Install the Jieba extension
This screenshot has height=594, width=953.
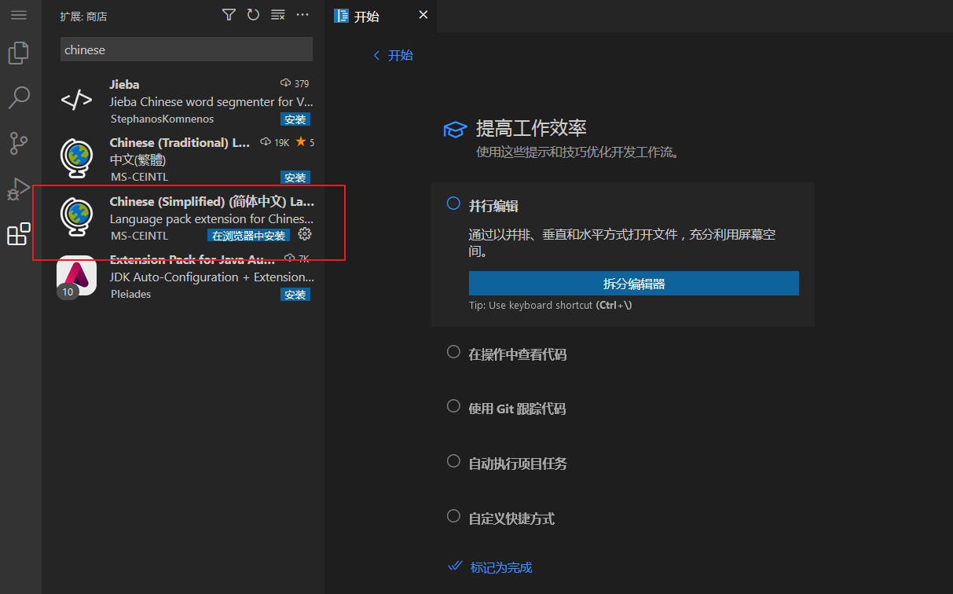pyautogui.click(x=295, y=119)
